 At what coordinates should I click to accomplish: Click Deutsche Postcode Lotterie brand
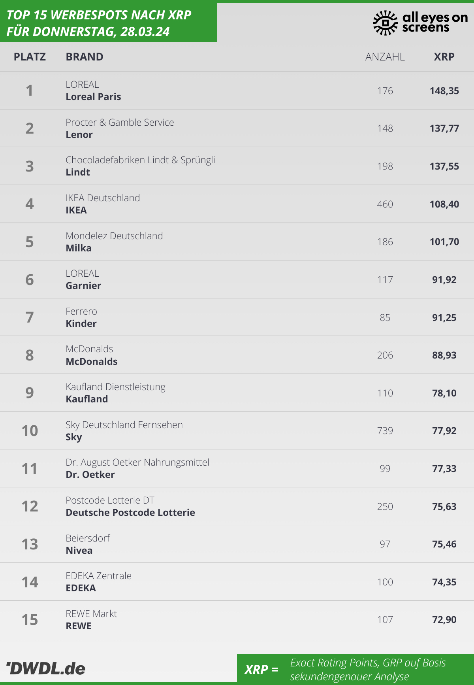click(x=130, y=513)
